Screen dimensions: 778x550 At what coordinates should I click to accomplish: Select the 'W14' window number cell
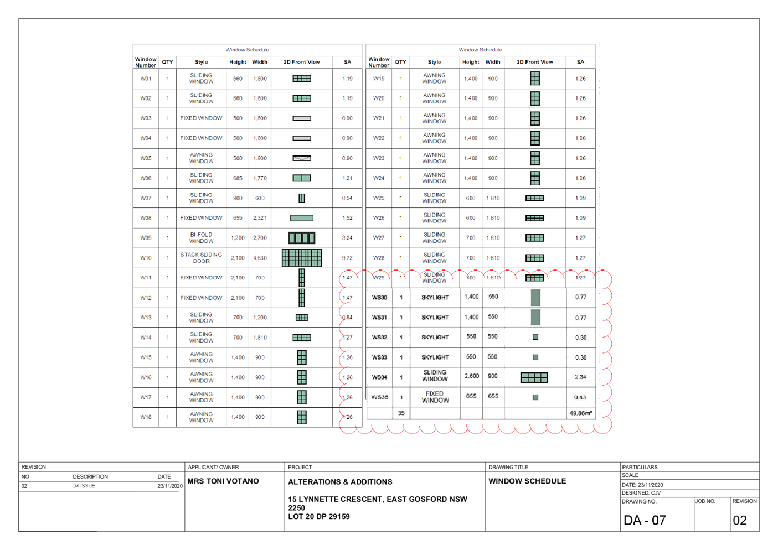146,338
